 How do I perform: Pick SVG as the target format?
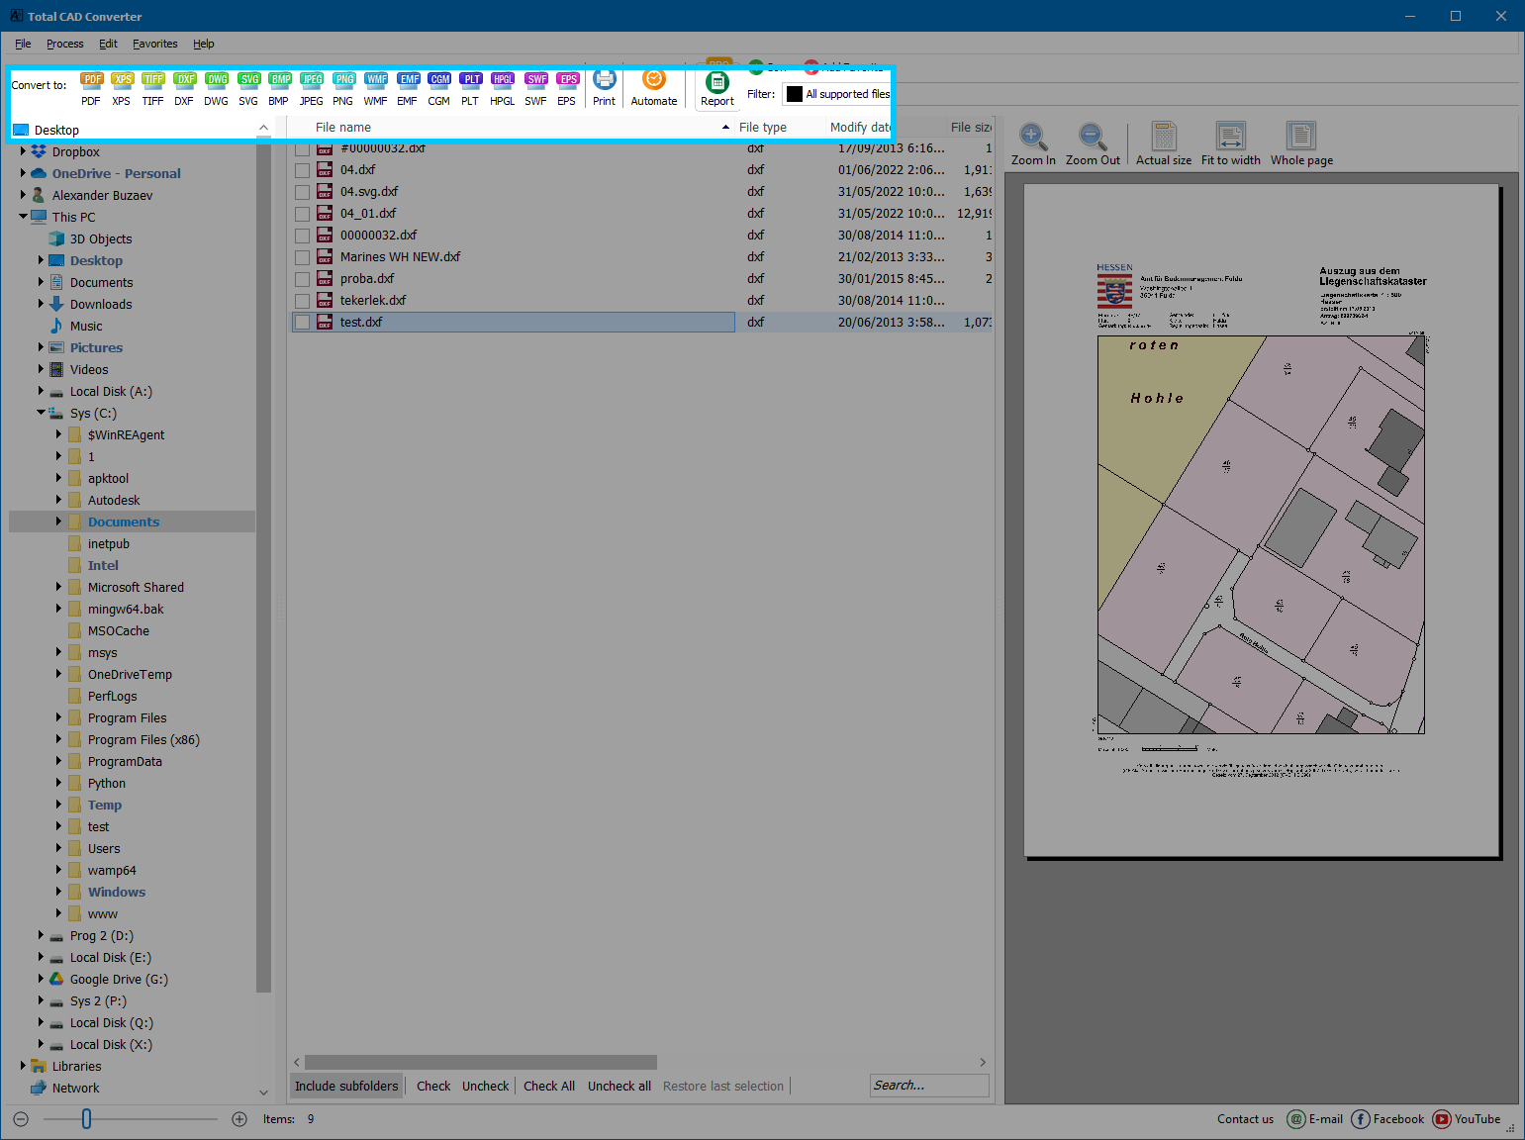click(x=247, y=87)
